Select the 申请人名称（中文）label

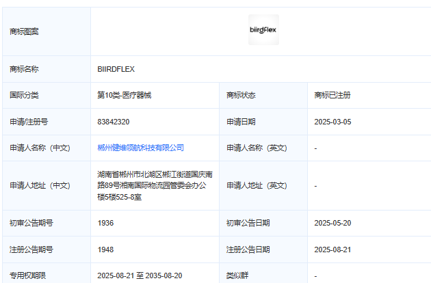tap(40, 148)
